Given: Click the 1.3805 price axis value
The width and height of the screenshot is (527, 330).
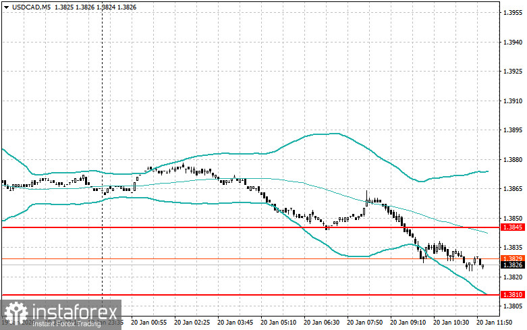Looking at the screenshot, I should tap(513, 306).
